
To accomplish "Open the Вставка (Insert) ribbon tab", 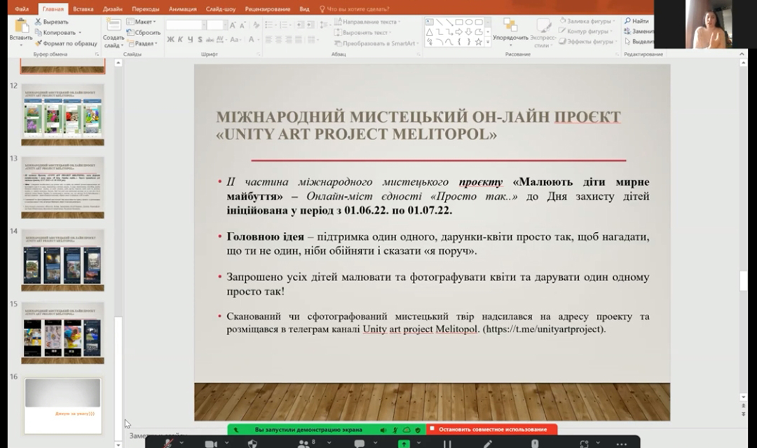I will pos(83,9).
